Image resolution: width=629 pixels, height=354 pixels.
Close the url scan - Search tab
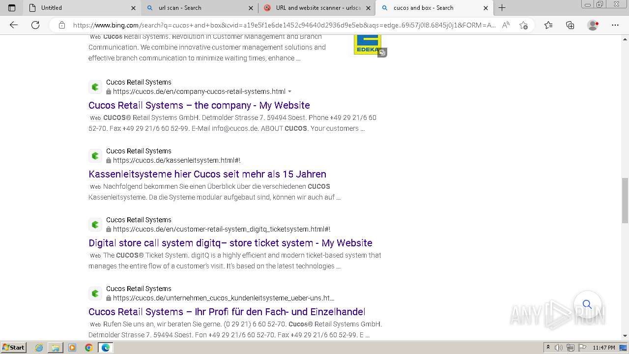click(x=251, y=8)
